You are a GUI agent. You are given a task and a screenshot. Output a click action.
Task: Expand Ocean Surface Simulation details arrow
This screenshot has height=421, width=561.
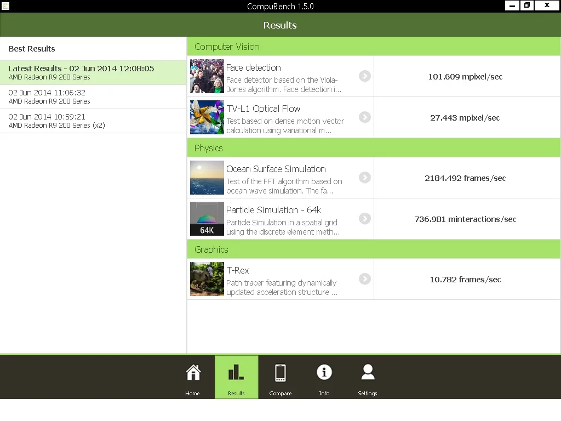(364, 177)
